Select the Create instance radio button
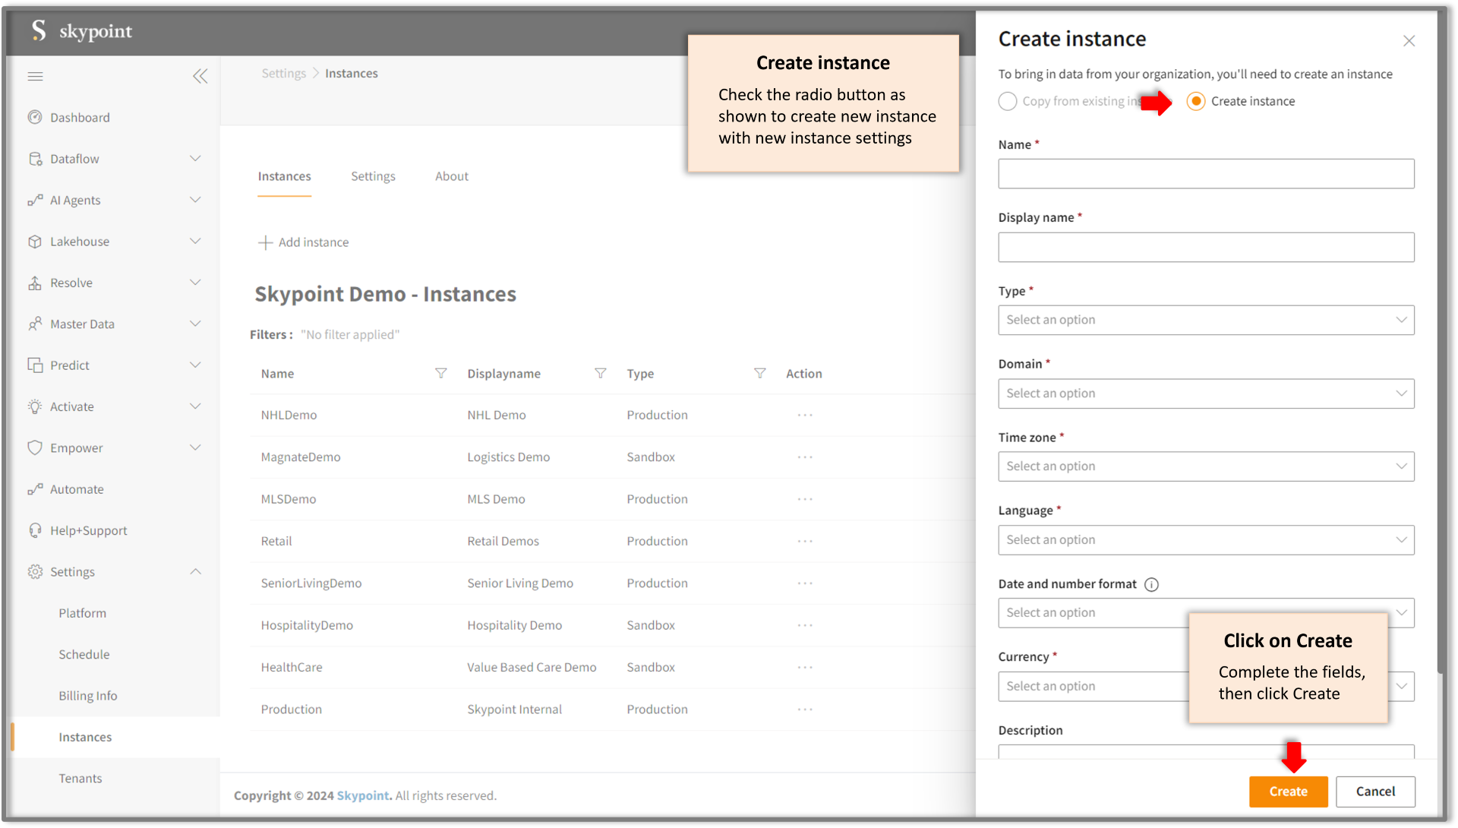1458x828 pixels. click(1196, 102)
